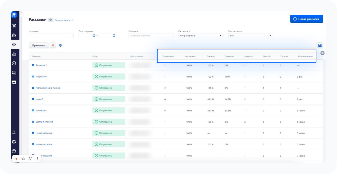
Task: Click the save floppy disk icon
Action: [x=320, y=45]
